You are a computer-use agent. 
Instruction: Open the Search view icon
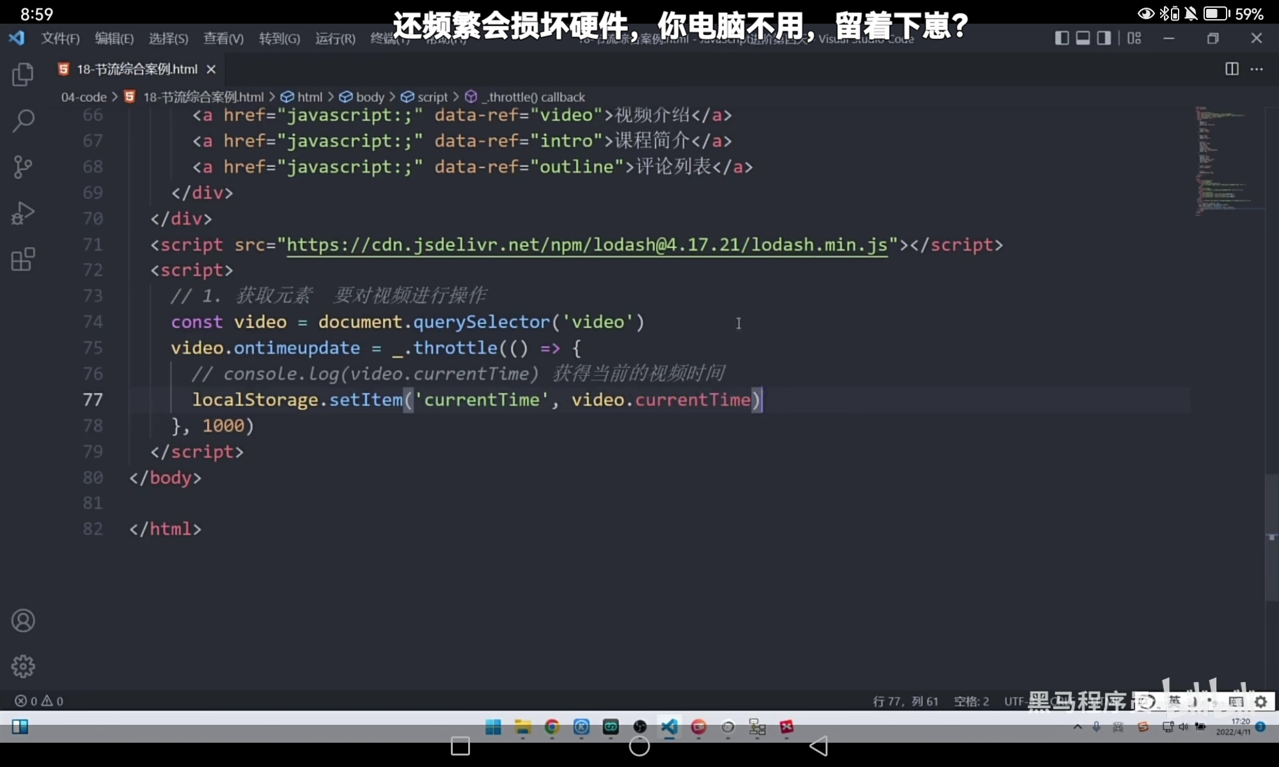coord(23,121)
